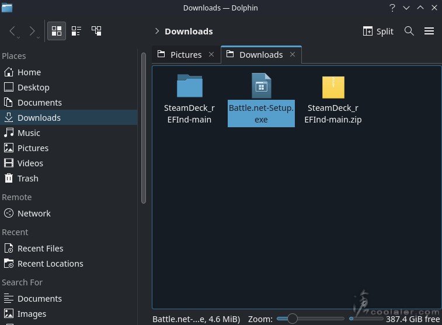442x325 pixels.
Task: Click the SteamDeck_rEFInd-main folder name
Action: pos(189,114)
